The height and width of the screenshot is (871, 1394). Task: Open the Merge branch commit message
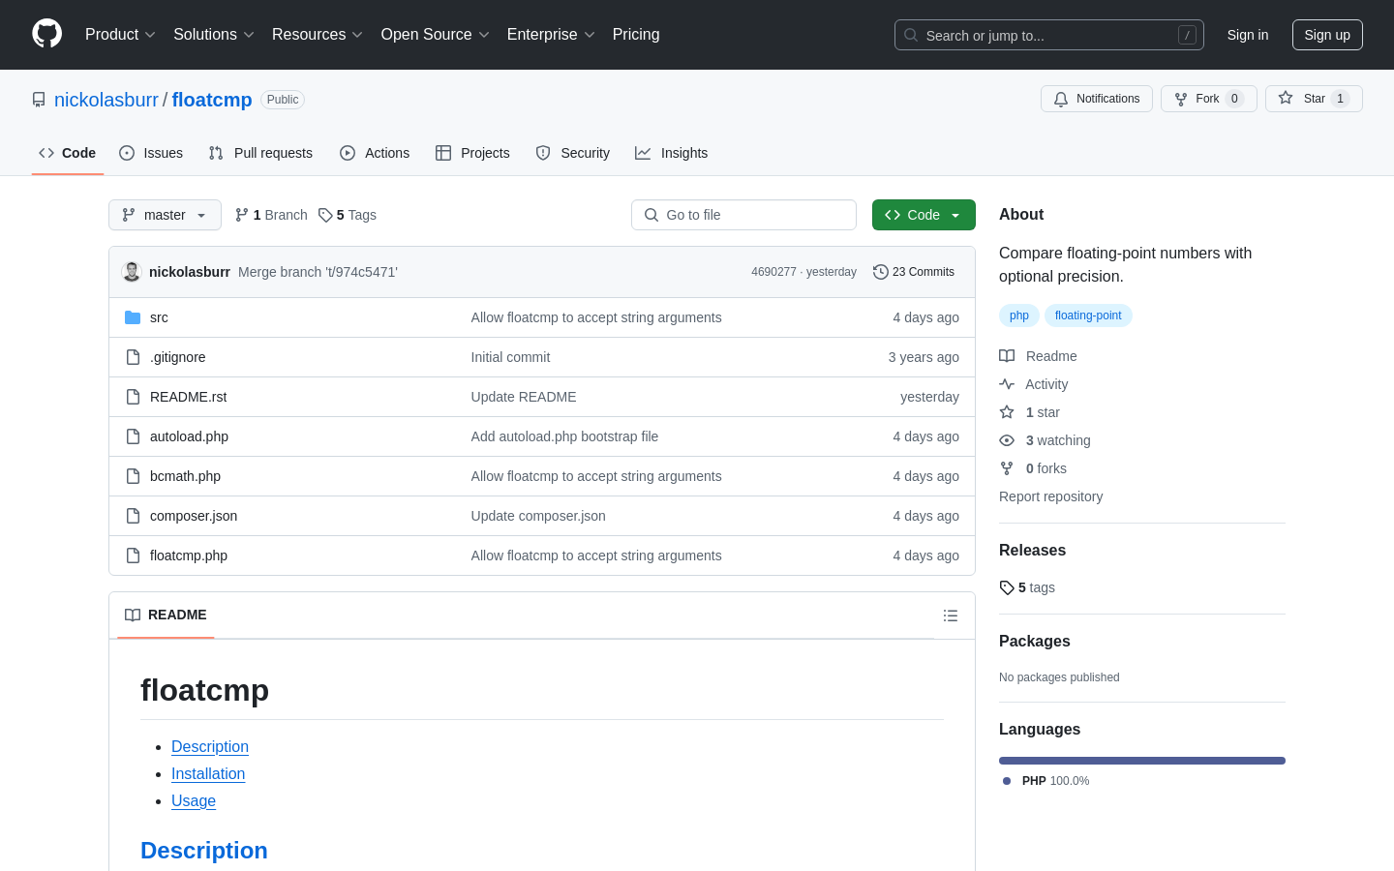[318, 272]
